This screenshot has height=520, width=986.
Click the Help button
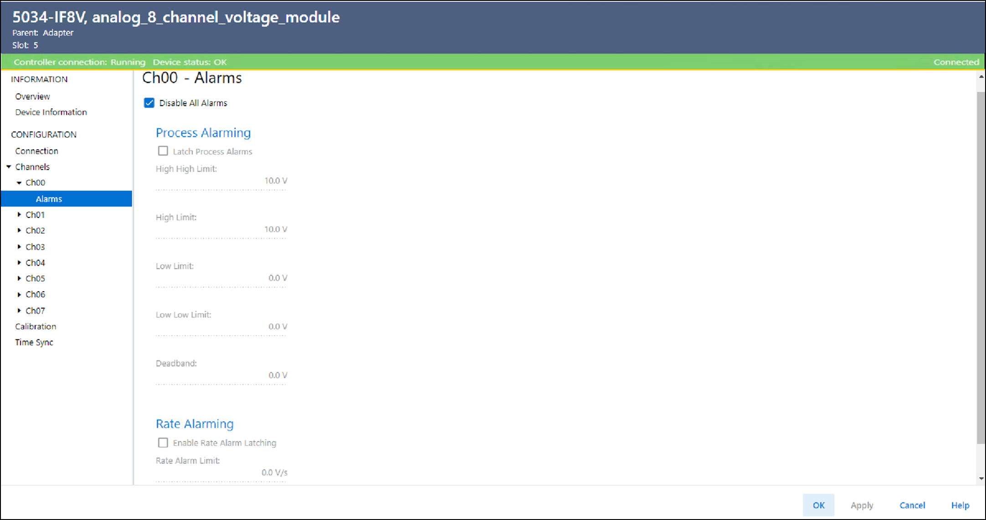click(960, 505)
